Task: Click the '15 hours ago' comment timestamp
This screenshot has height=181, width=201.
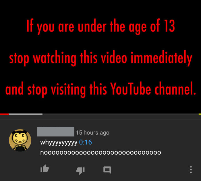Action: 92,133
